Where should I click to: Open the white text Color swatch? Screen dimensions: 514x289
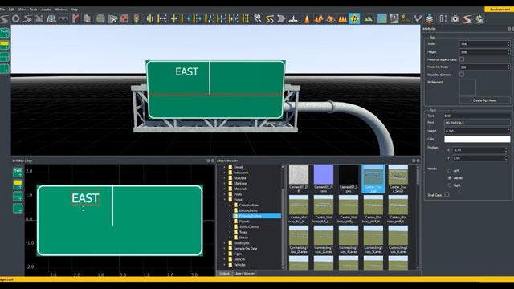tap(477, 139)
